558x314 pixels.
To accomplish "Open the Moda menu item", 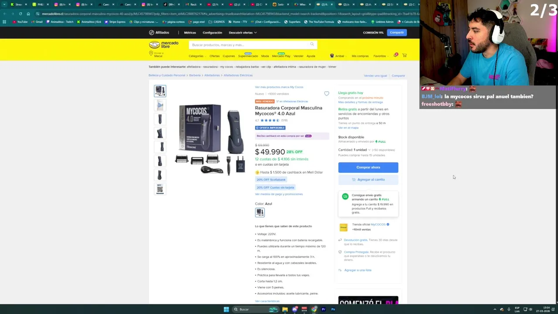I will (x=265, y=56).
